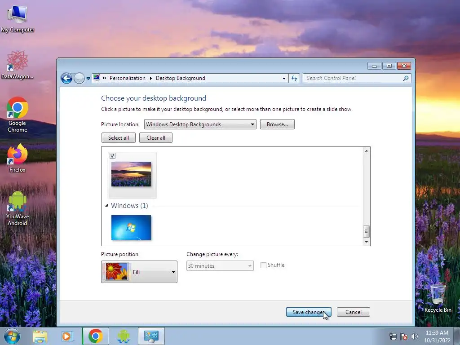Screen dimensions: 460x345
Task: Select the sunset landscape wallpaper thumbnail
Action: pyautogui.click(x=131, y=174)
